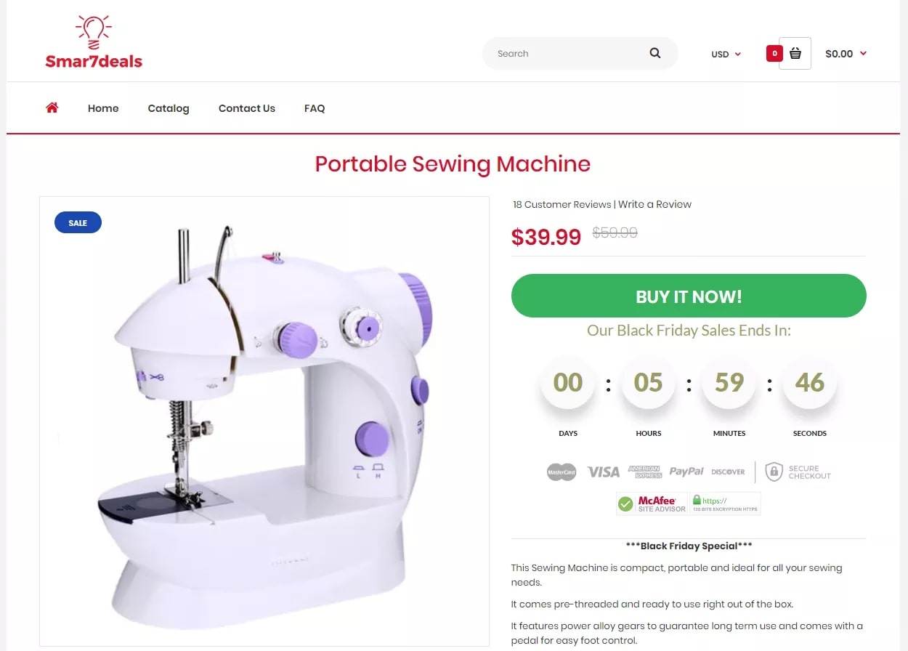
Task: Click the HTTPS encryption badge
Action: pos(725,504)
